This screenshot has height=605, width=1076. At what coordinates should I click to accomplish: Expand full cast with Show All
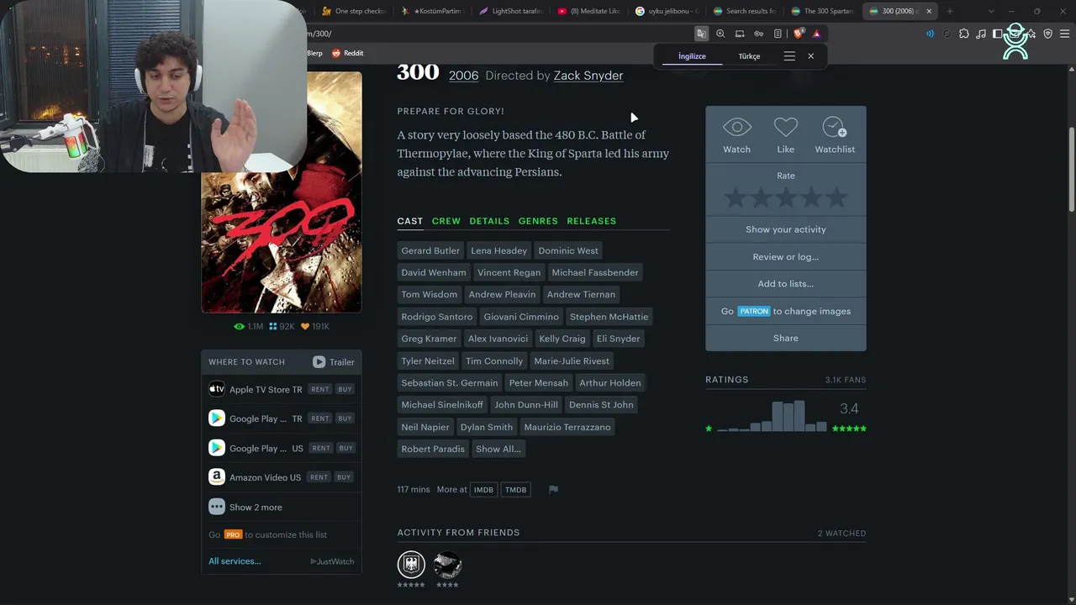(498, 449)
